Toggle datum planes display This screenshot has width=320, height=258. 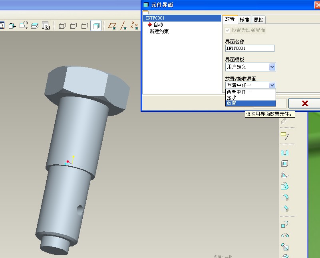click(112, 26)
